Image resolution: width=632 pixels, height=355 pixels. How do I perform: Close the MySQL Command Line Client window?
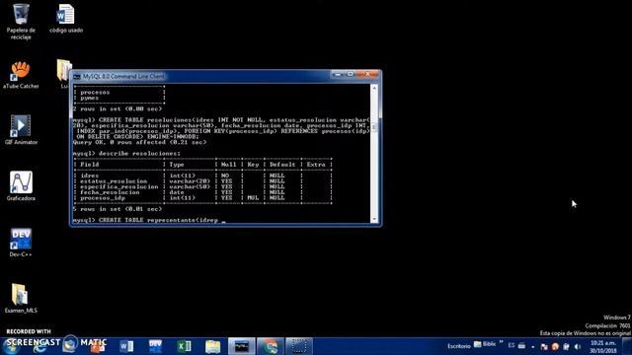pyautogui.click(x=367, y=75)
